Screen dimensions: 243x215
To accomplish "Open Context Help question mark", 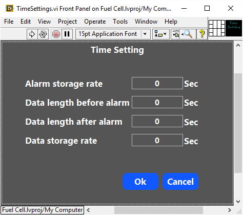I will pos(202,34).
